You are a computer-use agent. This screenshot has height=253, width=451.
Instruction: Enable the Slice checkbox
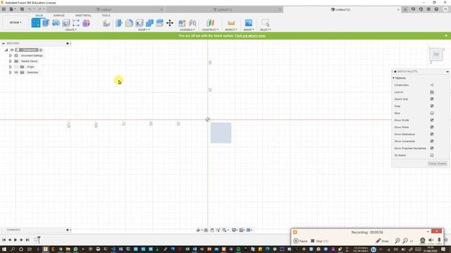pos(432,113)
